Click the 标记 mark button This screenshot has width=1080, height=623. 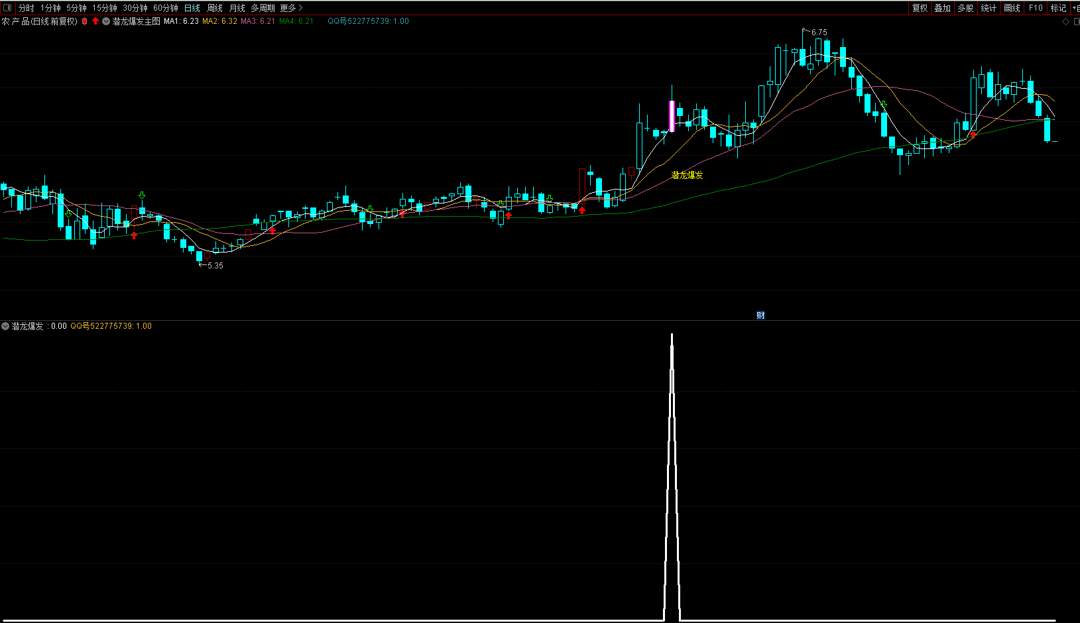(x=1058, y=8)
